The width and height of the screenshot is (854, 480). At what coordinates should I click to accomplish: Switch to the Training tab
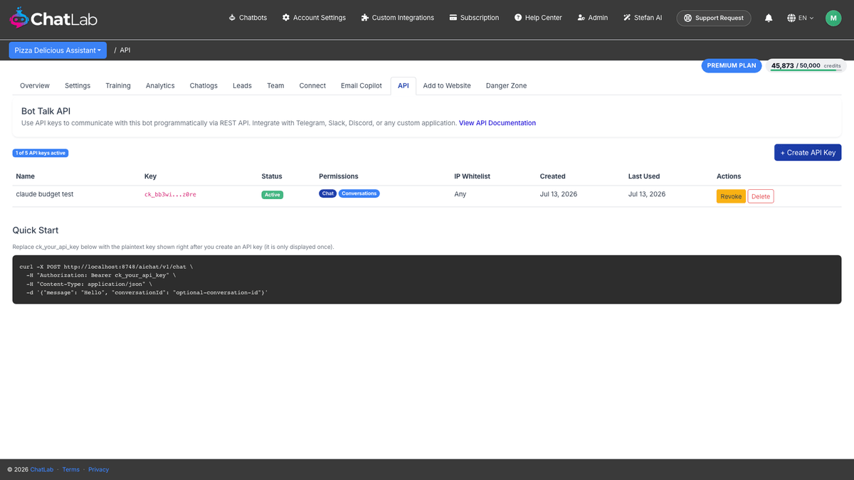[x=118, y=85]
